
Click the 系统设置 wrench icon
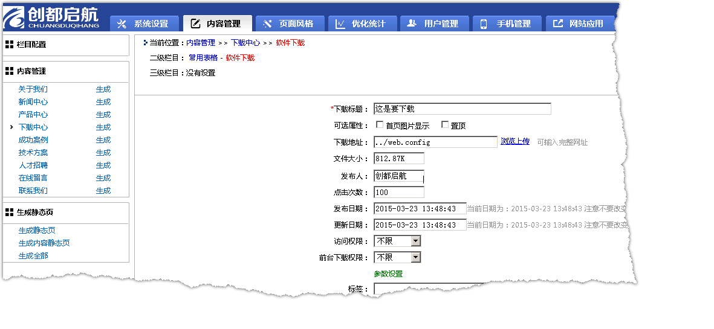tap(122, 24)
